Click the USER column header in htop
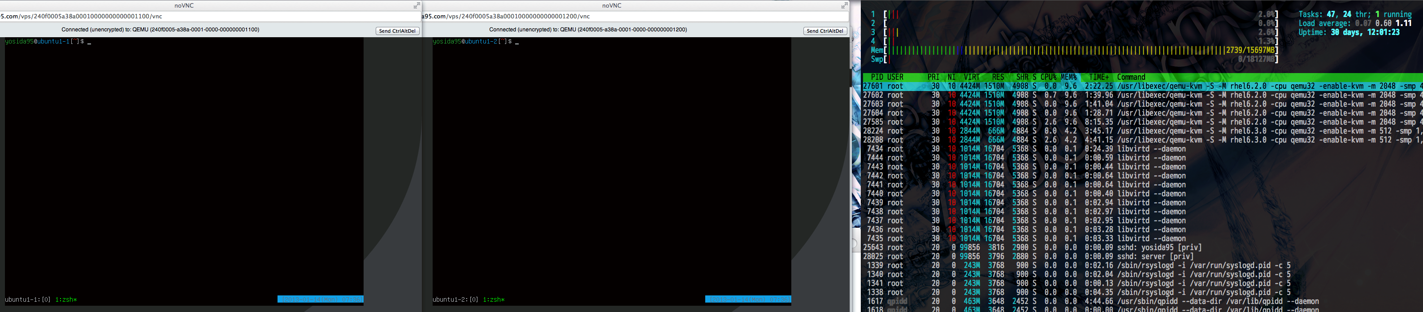 [895, 77]
